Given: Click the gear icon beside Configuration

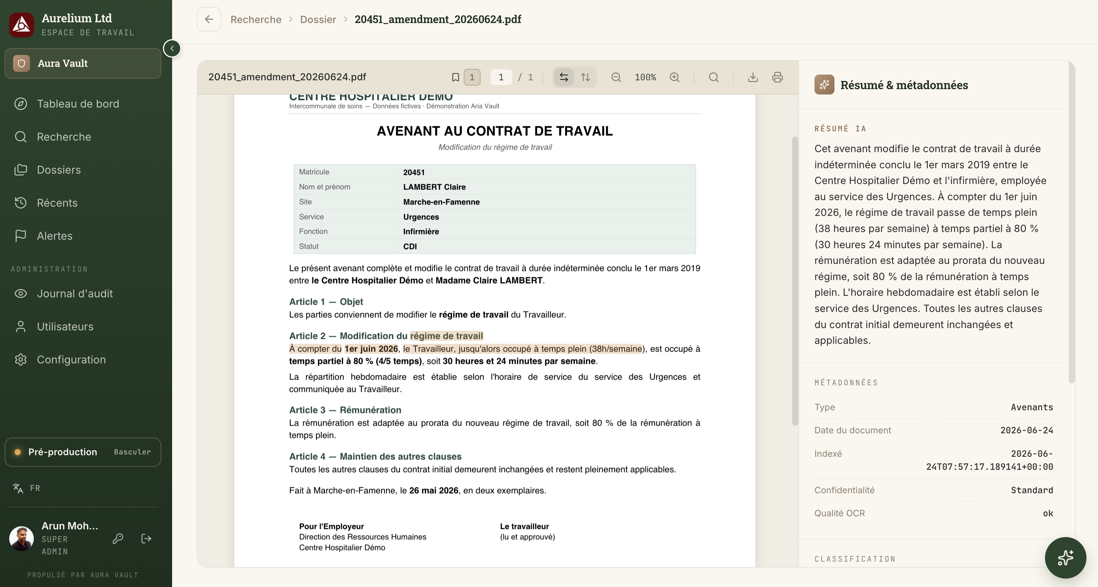Looking at the screenshot, I should click(x=20, y=359).
